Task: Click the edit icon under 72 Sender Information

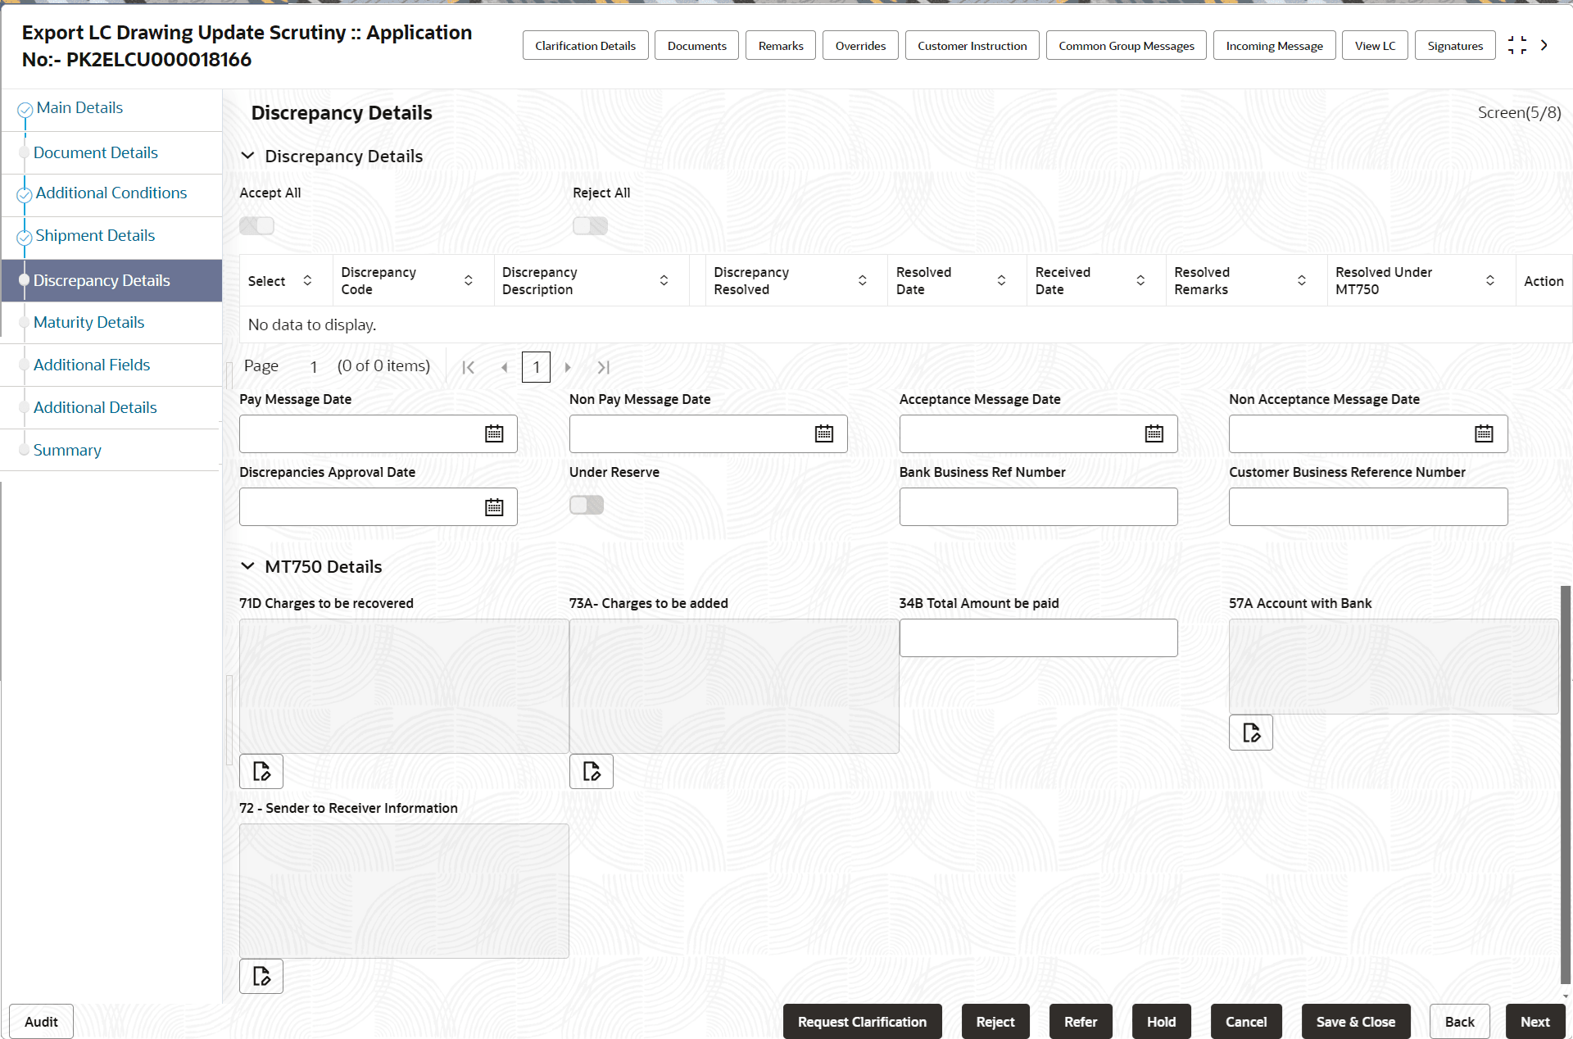Action: point(261,976)
